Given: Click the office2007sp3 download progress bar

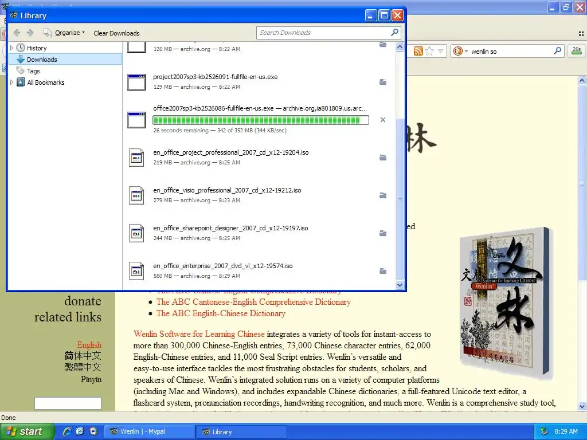Looking at the screenshot, I should tap(261, 120).
